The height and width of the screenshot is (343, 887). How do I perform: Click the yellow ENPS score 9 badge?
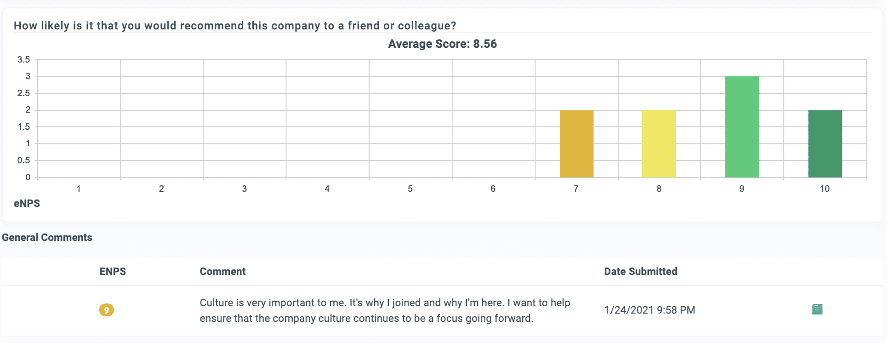click(x=107, y=310)
